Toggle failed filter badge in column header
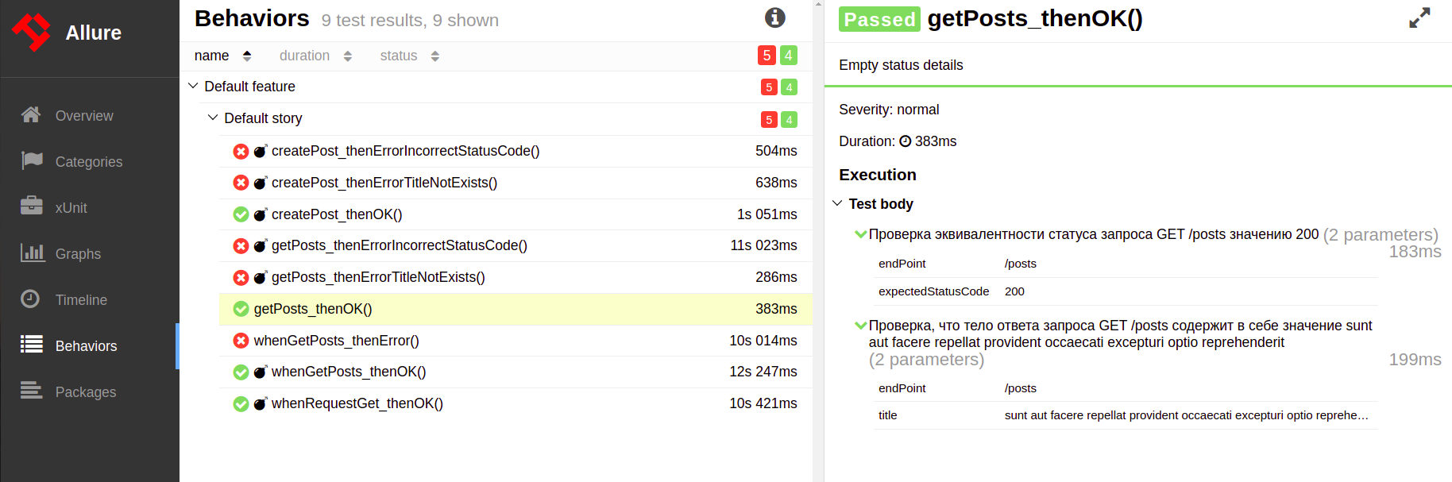The height and width of the screenshot is (482, 1452). pyautogui.click(x=767, y=55)
